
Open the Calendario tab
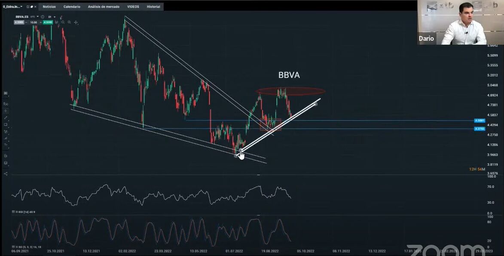[72, 7]
